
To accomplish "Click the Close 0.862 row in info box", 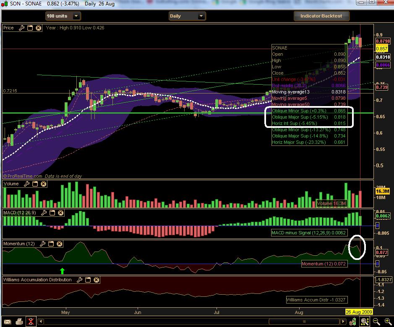I will 309,73.
